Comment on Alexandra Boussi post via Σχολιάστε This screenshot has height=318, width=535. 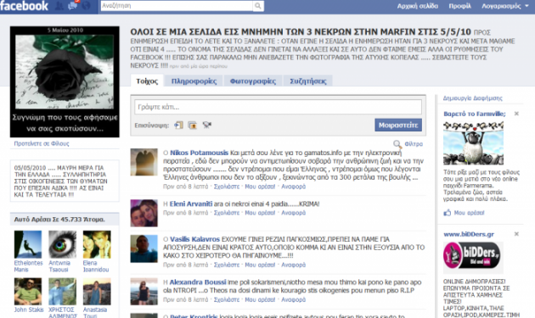pos(227,299)
